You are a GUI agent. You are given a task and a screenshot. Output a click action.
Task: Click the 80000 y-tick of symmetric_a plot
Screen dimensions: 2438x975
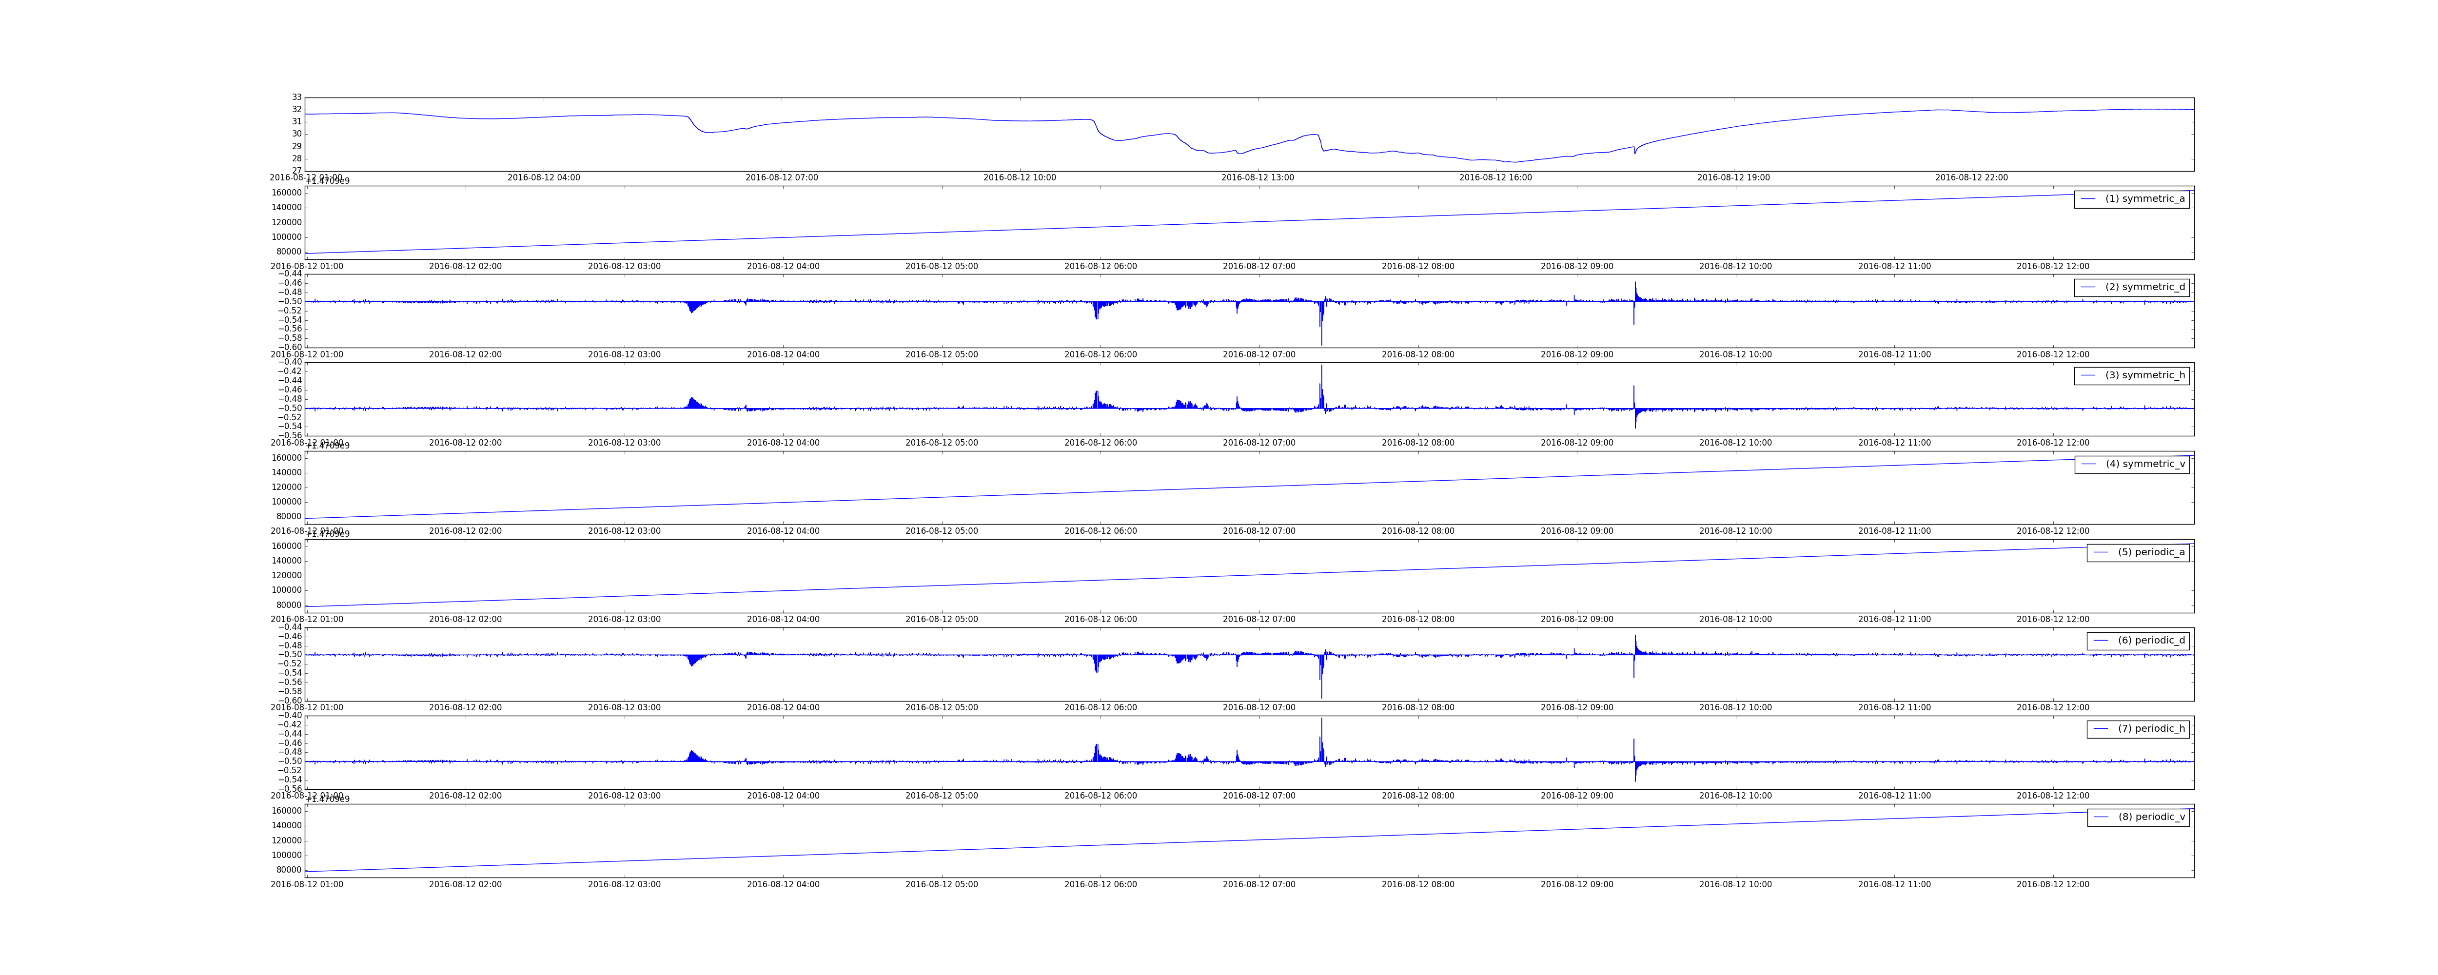[x=289, y=252]
